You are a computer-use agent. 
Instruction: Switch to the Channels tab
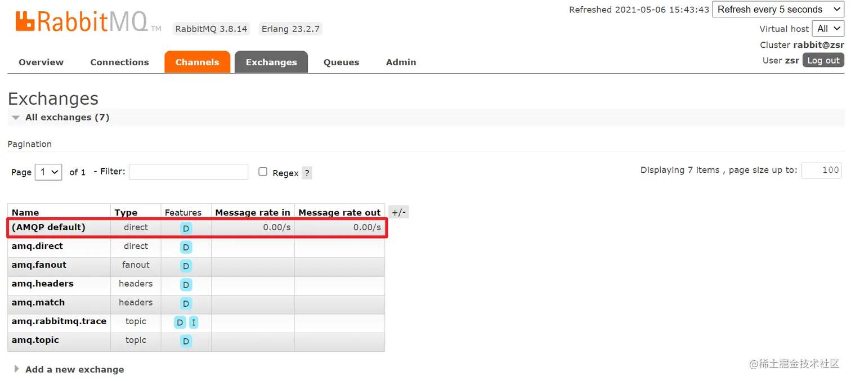click(197, 62)
